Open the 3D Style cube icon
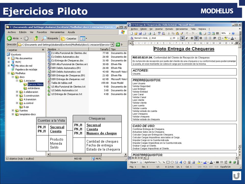Screen dimensions: 245x184 click(234, 162)
